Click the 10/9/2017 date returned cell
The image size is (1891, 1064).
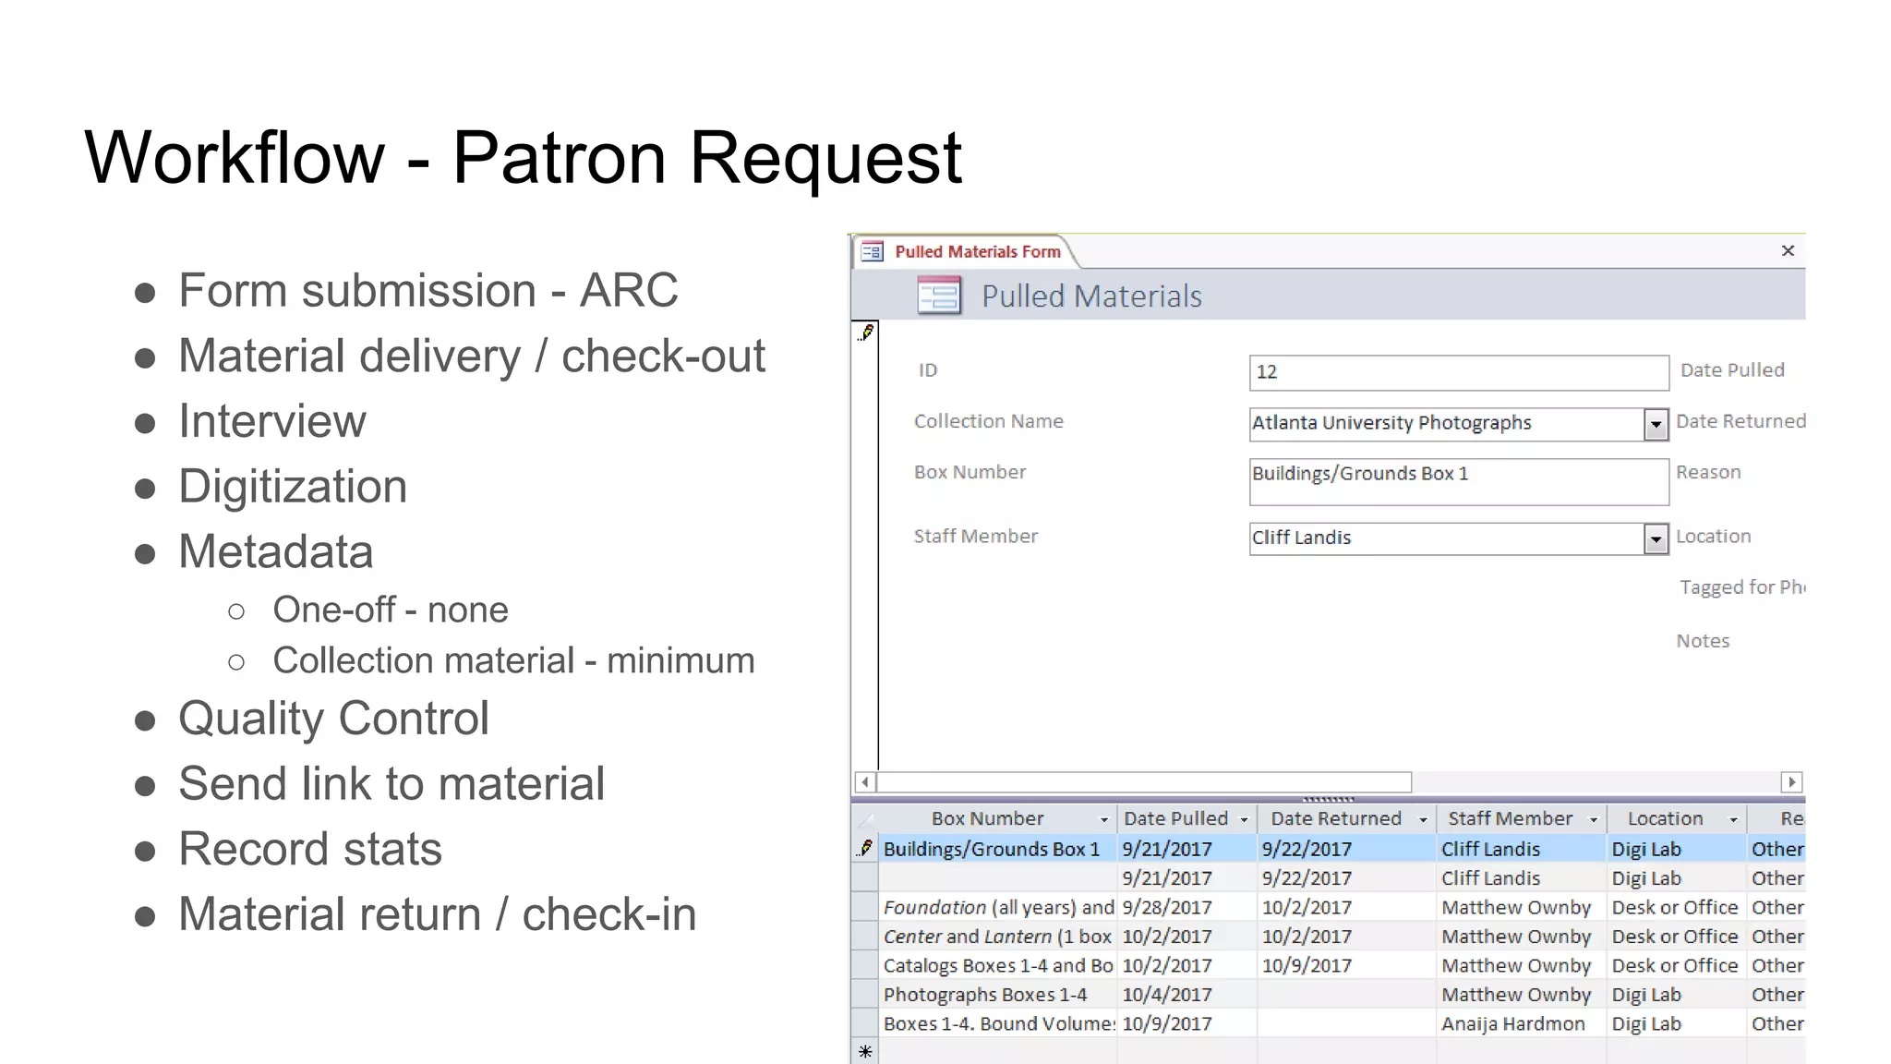(x=1347, y=965)
